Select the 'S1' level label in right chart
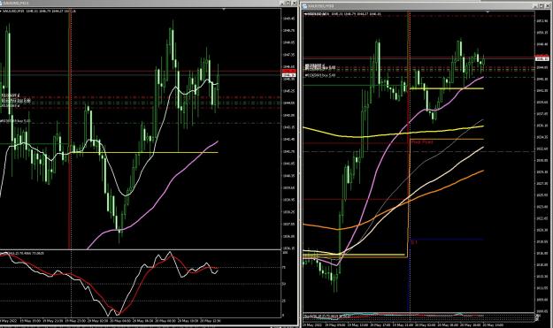 tap(414, 242)
